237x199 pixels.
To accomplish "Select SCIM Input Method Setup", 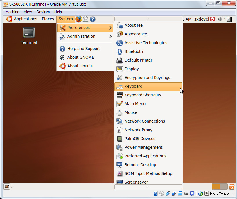I will (x=148, y=174).
